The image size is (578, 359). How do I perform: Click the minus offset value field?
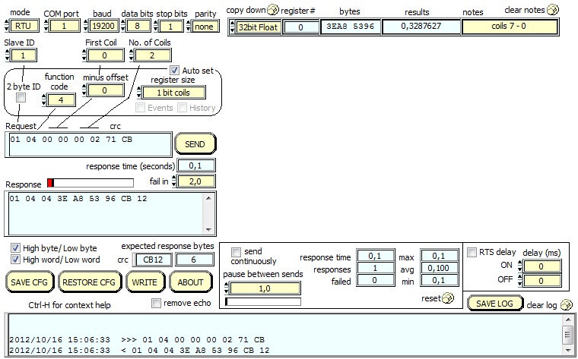pos(105,90)
